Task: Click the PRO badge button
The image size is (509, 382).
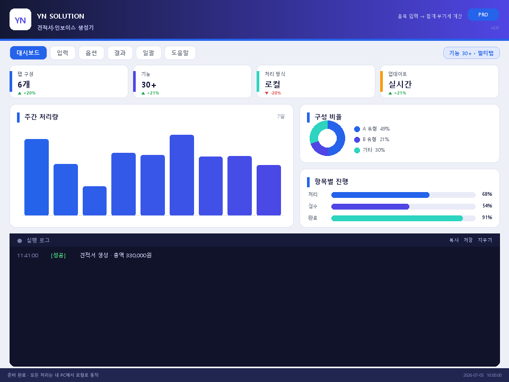Action: click(x=483, y=15)
